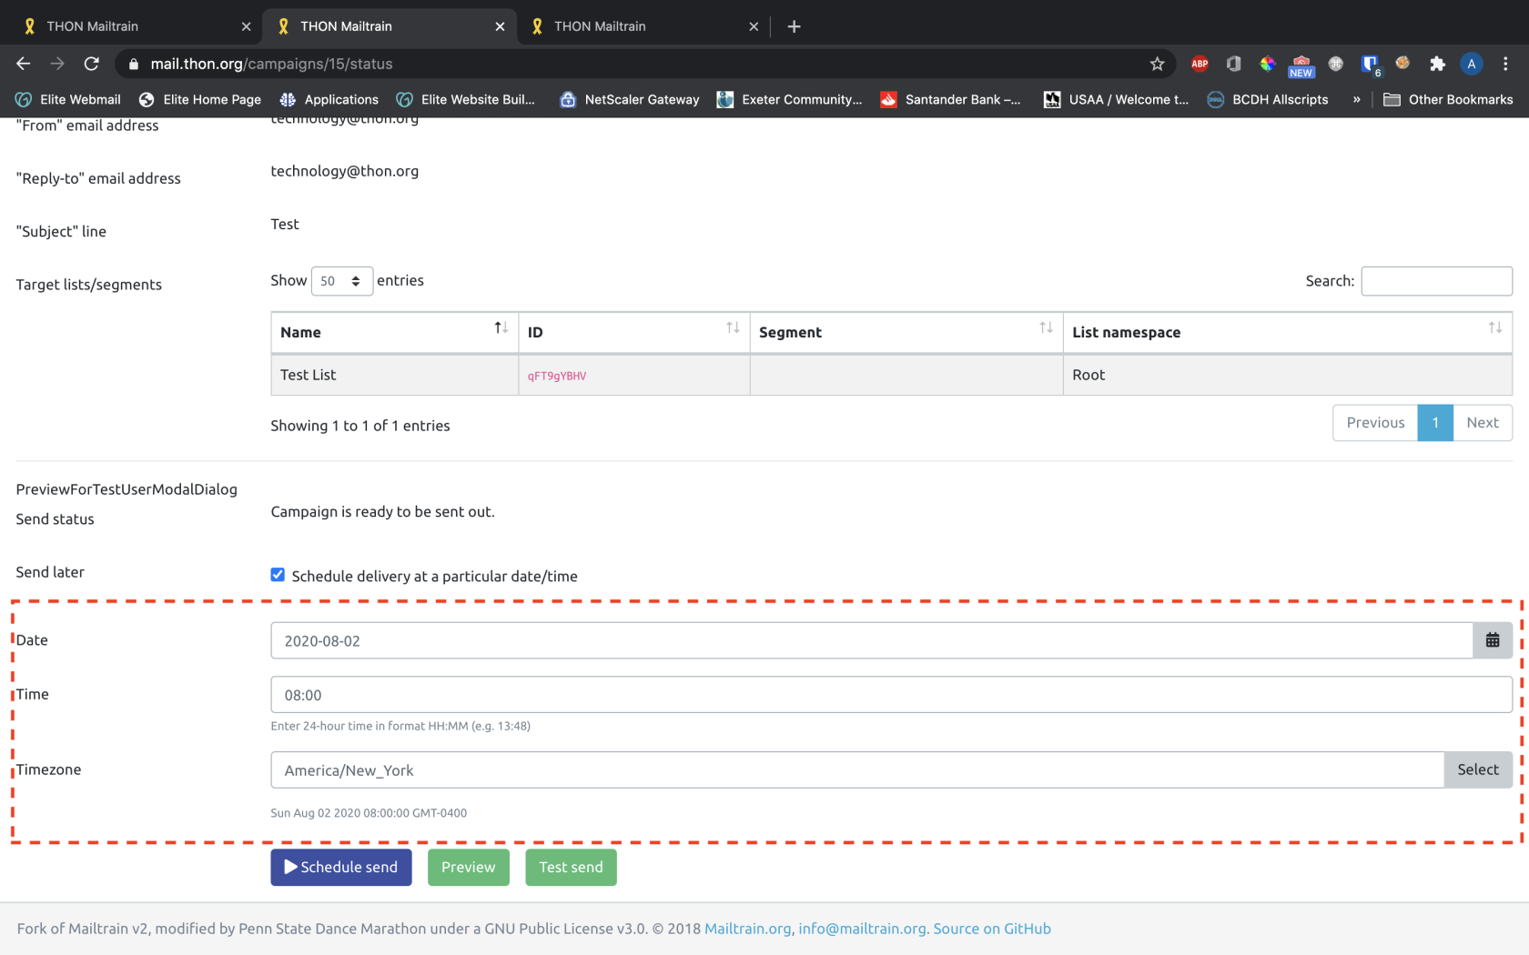Click into the Date input field
Screen dimensions: 1529x955
(872, 640)
